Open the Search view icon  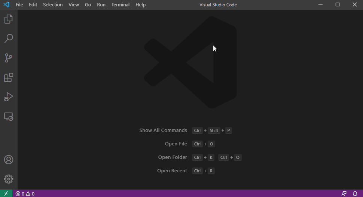[9, 39]
